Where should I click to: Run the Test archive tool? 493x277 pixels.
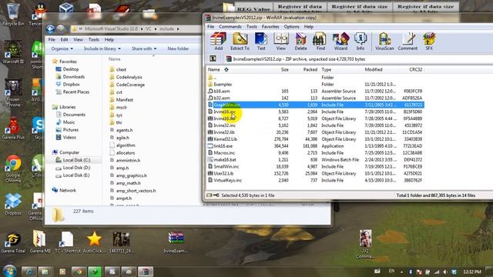(261, 41)
